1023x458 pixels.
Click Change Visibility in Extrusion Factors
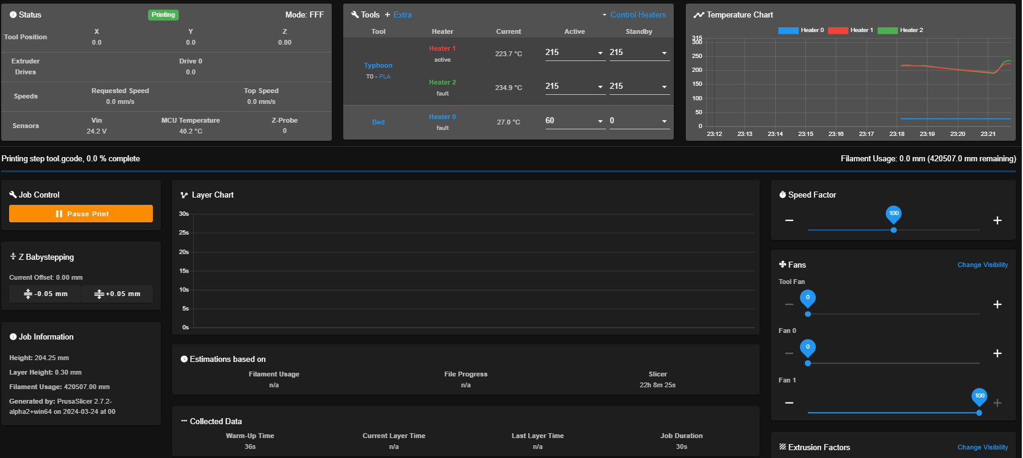click(983, 447)
